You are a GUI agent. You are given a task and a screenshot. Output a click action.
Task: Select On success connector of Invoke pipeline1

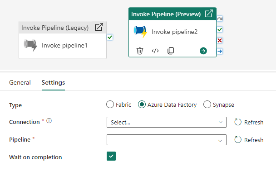pos(110,37)
